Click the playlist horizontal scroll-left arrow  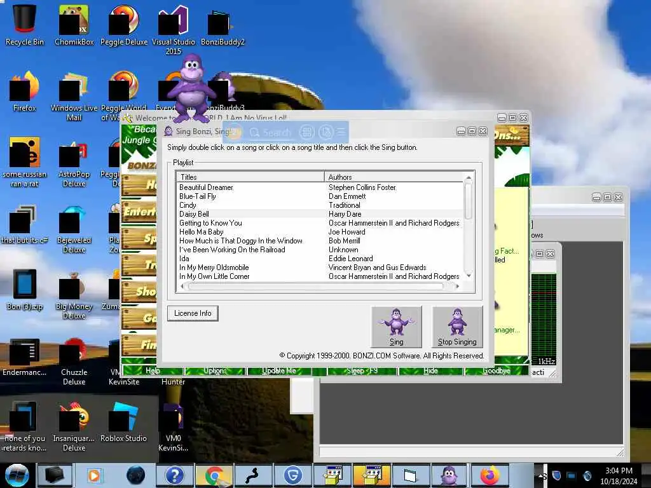click(x=182, y=287)
